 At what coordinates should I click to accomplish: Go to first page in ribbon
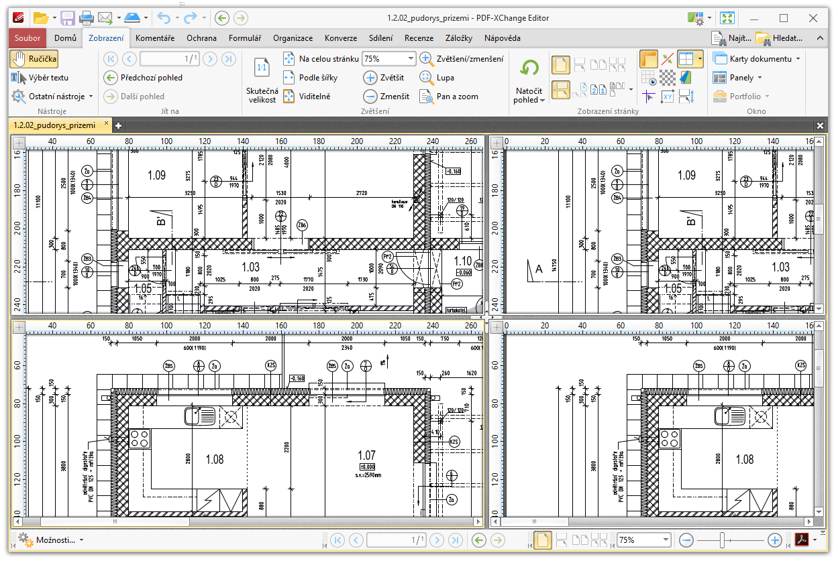(111, 59)
